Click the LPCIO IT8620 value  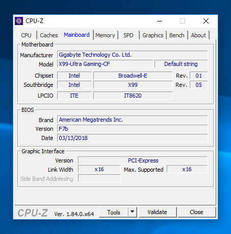pos(133,96)
